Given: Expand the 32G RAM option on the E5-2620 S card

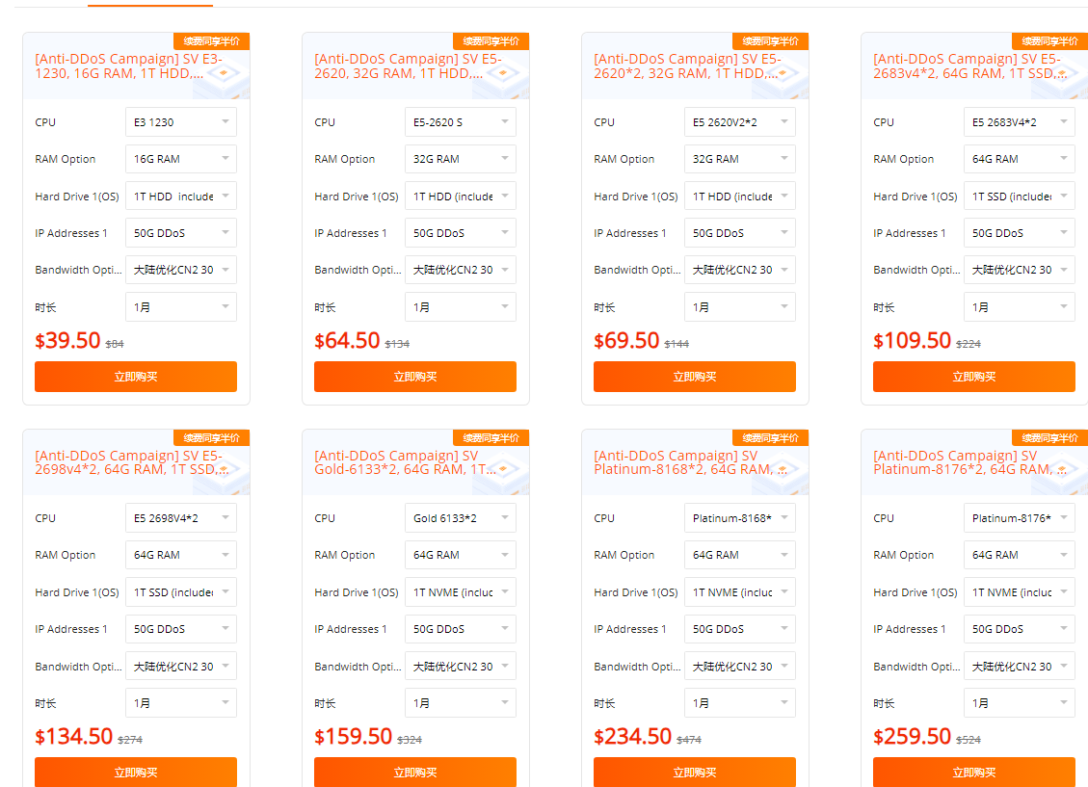Looking at the screenshot, I should point(460,159).
